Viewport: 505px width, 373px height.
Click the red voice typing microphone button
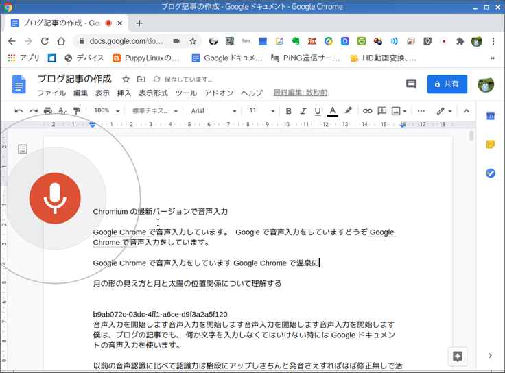pos(55,198)
